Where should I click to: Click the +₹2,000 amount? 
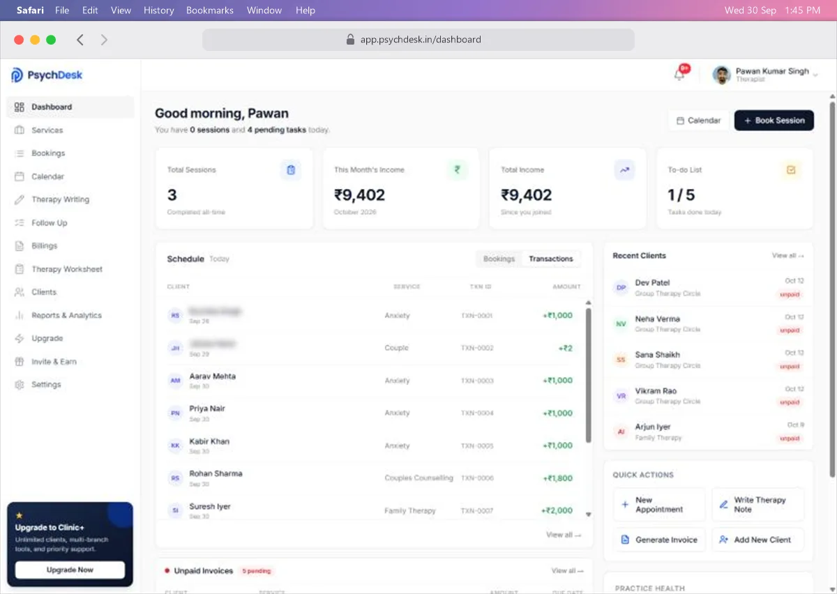coord(557,510)
